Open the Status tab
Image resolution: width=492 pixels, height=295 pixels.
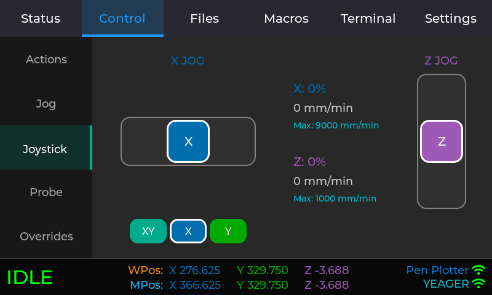41,18
